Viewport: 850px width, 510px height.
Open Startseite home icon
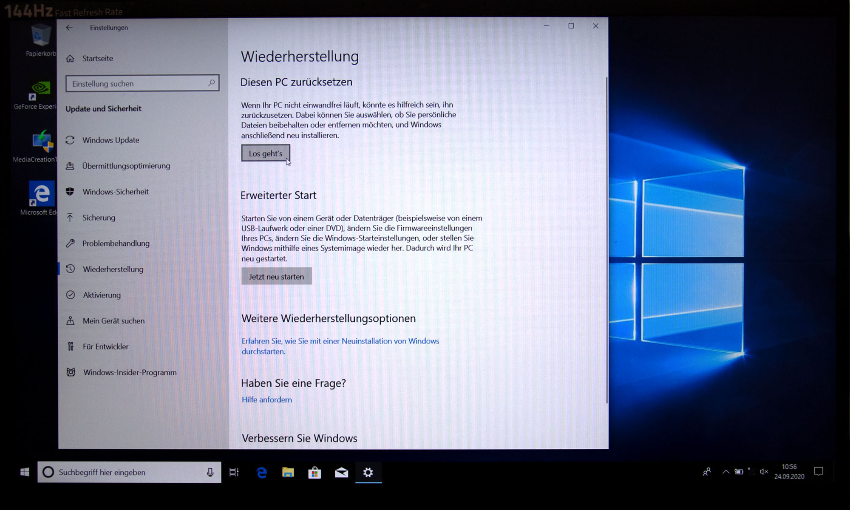[x=70, y=59]
